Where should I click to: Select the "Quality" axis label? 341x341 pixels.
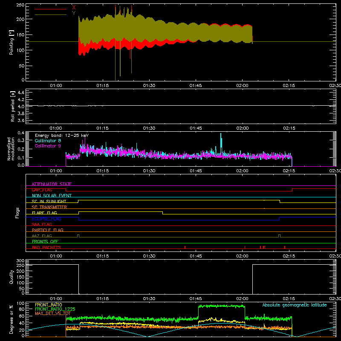(x=12, y=277)
